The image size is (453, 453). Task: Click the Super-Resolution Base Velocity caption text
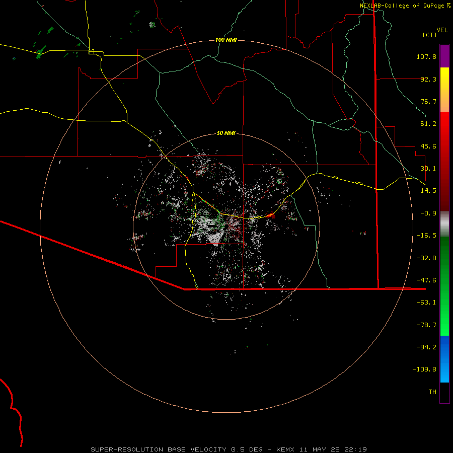pos(229,449)
